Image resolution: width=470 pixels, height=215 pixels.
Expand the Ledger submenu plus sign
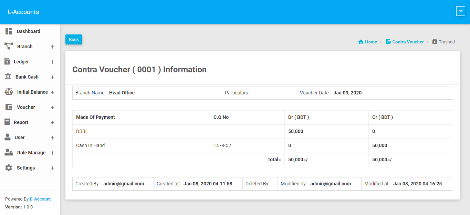53,62
